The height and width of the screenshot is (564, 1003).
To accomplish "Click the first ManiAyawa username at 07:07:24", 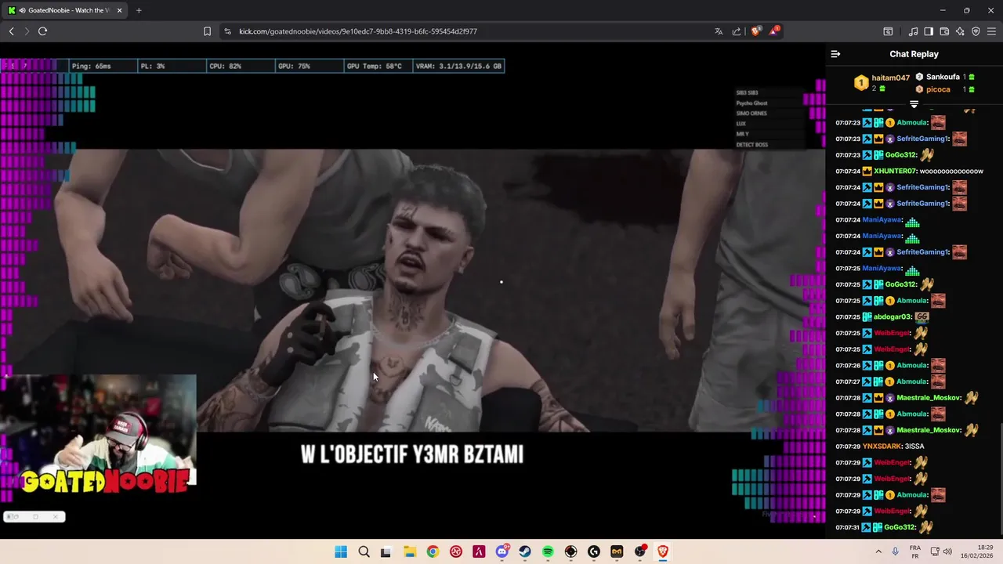I will tap(882, 219).
